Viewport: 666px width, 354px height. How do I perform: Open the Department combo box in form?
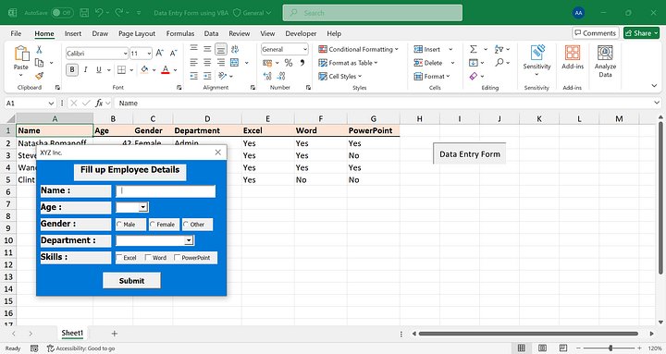189,240
